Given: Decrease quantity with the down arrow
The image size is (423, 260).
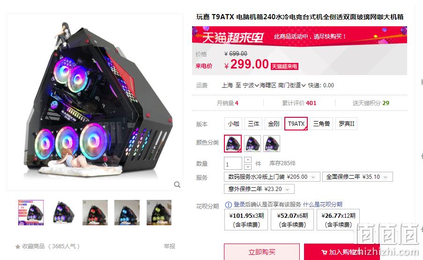Looking at the screenshot, I should pyautogui.click(x=248, y=167).
